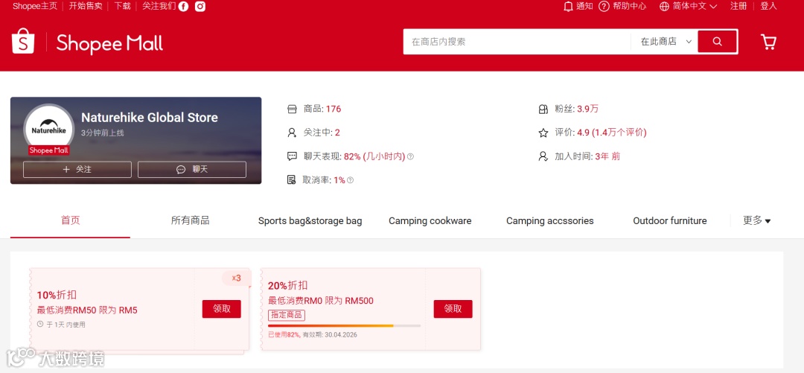Click 帮助中心 link
The image size is (804, 373).
tap(630, 6)
